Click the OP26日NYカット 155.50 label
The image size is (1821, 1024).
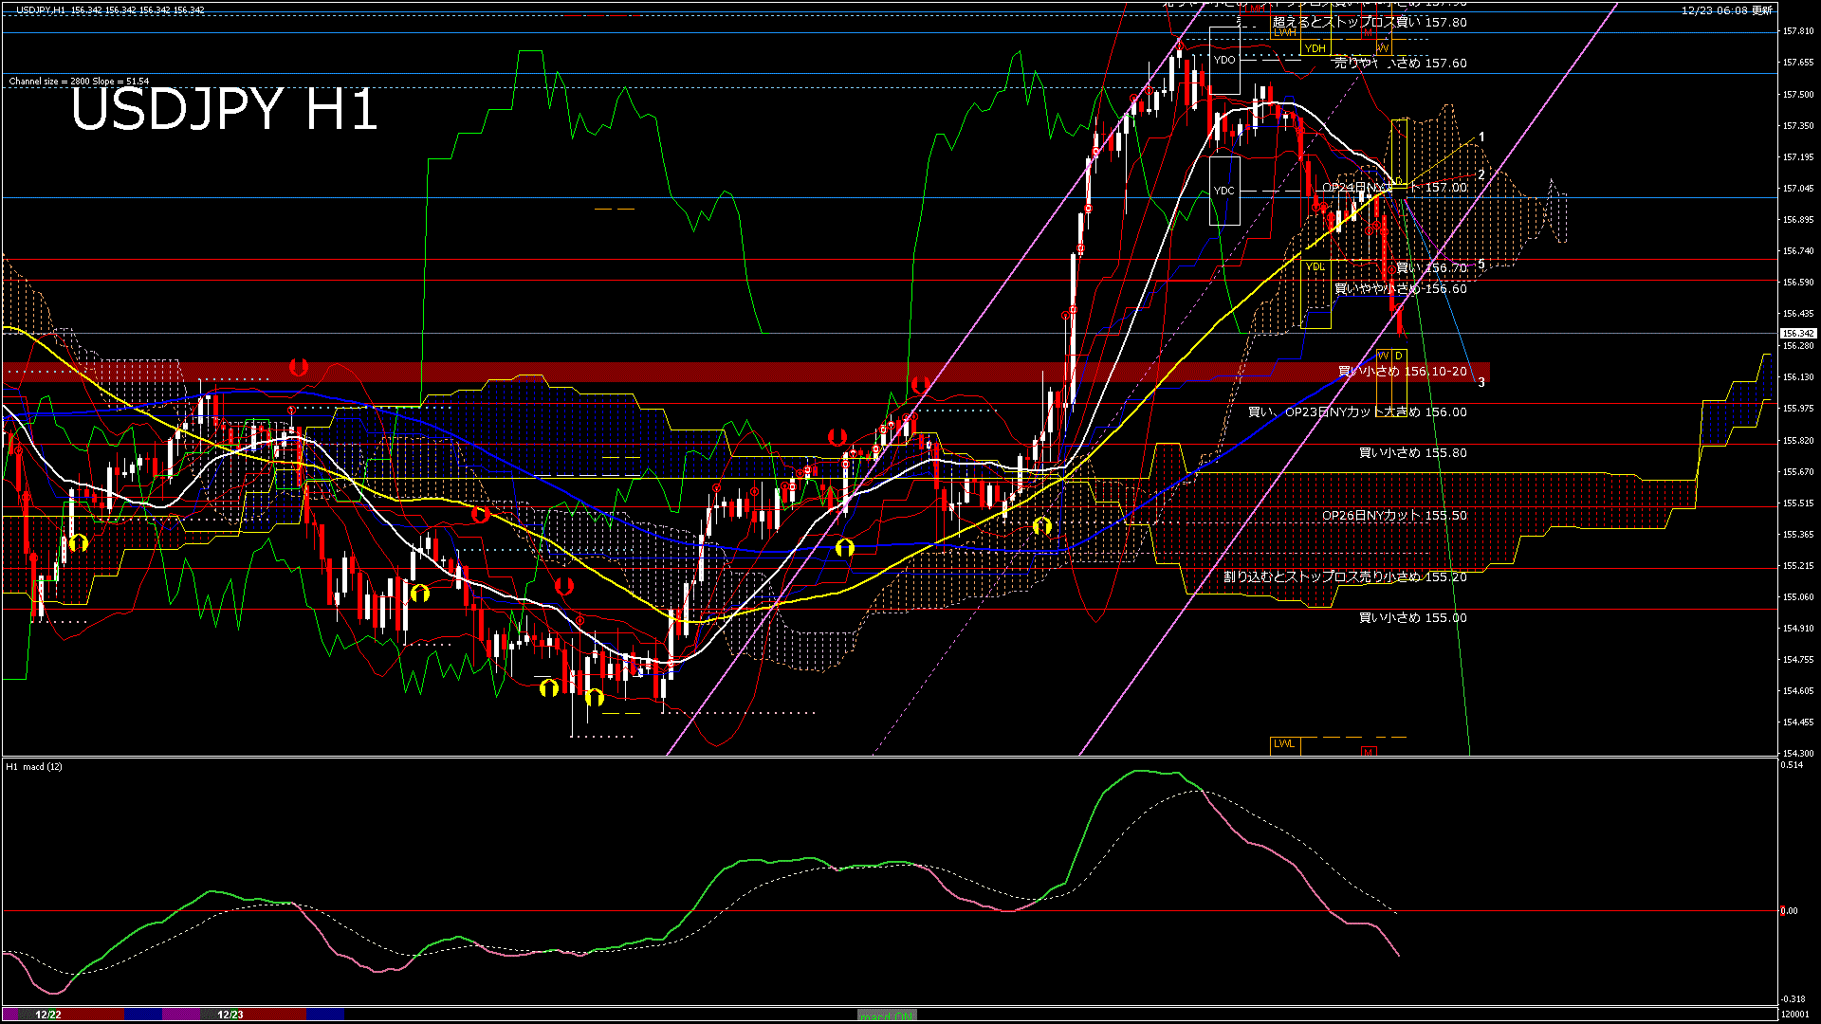[x=1394, y=516]
